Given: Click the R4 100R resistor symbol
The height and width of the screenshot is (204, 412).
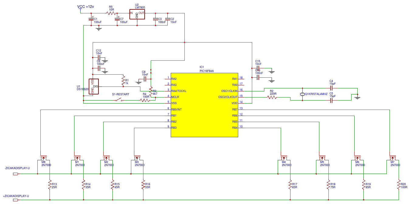Looking at the screenshot, I should pyautogui.click(x=145, y=100).
